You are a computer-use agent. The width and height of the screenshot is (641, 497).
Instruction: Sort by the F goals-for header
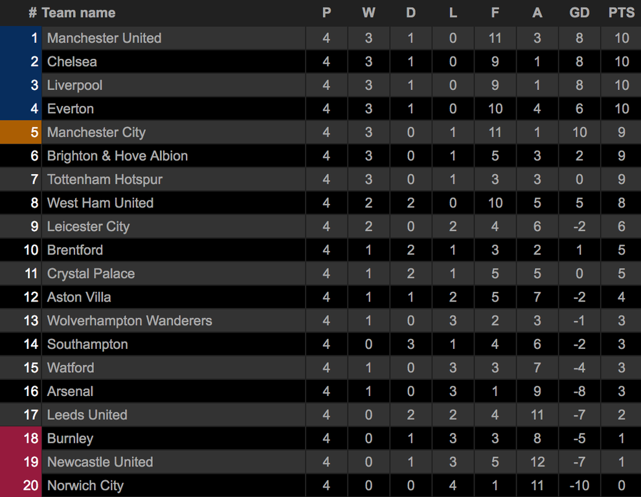495,13
